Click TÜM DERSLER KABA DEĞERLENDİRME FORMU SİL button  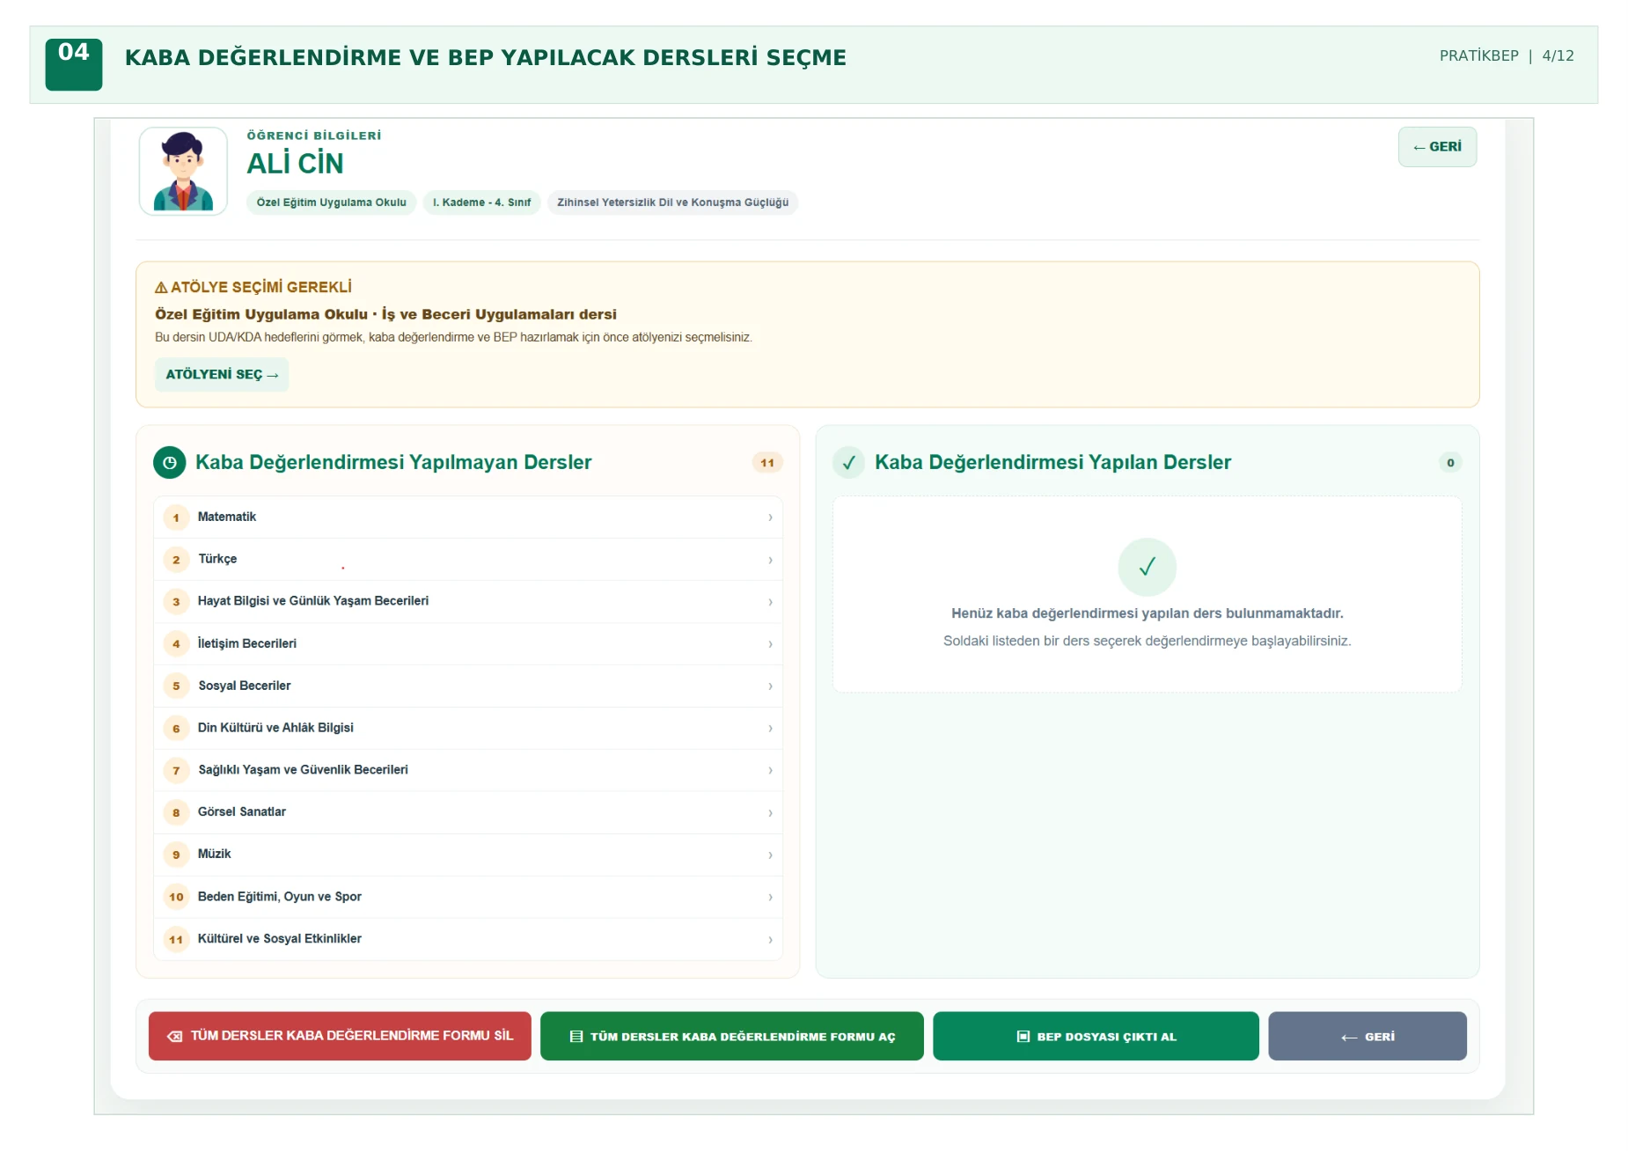point(340,1036)
